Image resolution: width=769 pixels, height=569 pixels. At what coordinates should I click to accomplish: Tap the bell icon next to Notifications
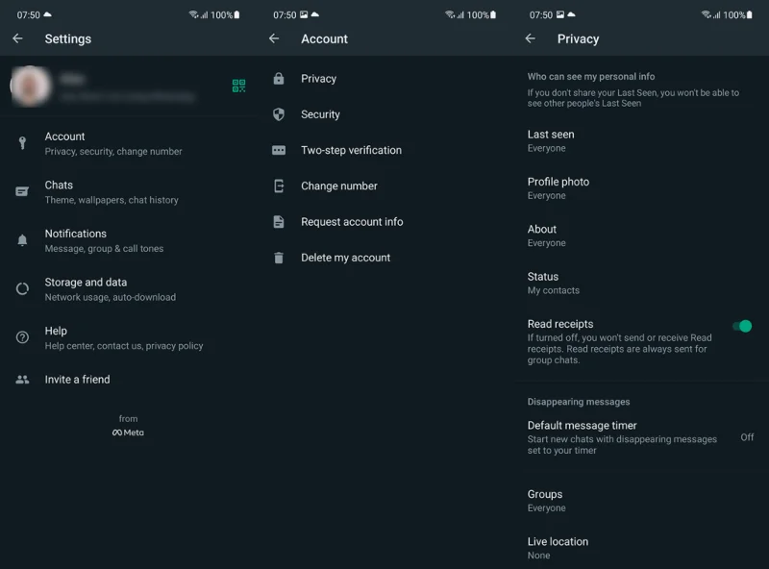coord(22,240)
